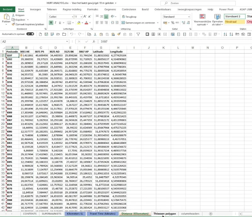
Task: Center text horizontally in the ribbon
Action: pyautogui.click(x=101, y=22)
